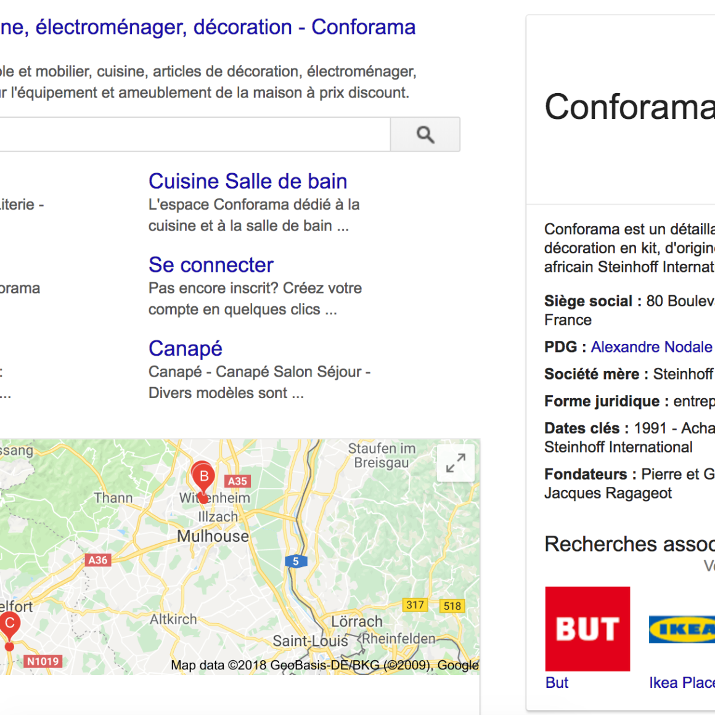Select map pin B near Wittenheim
Viewport: 715px width, 715px height.
(x=203, y=477)
